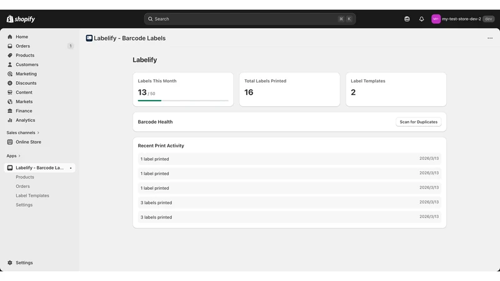Open Labelify Products subpage
Screen dimensions: 500x281
pyautogui.click(x=25, y=177)
